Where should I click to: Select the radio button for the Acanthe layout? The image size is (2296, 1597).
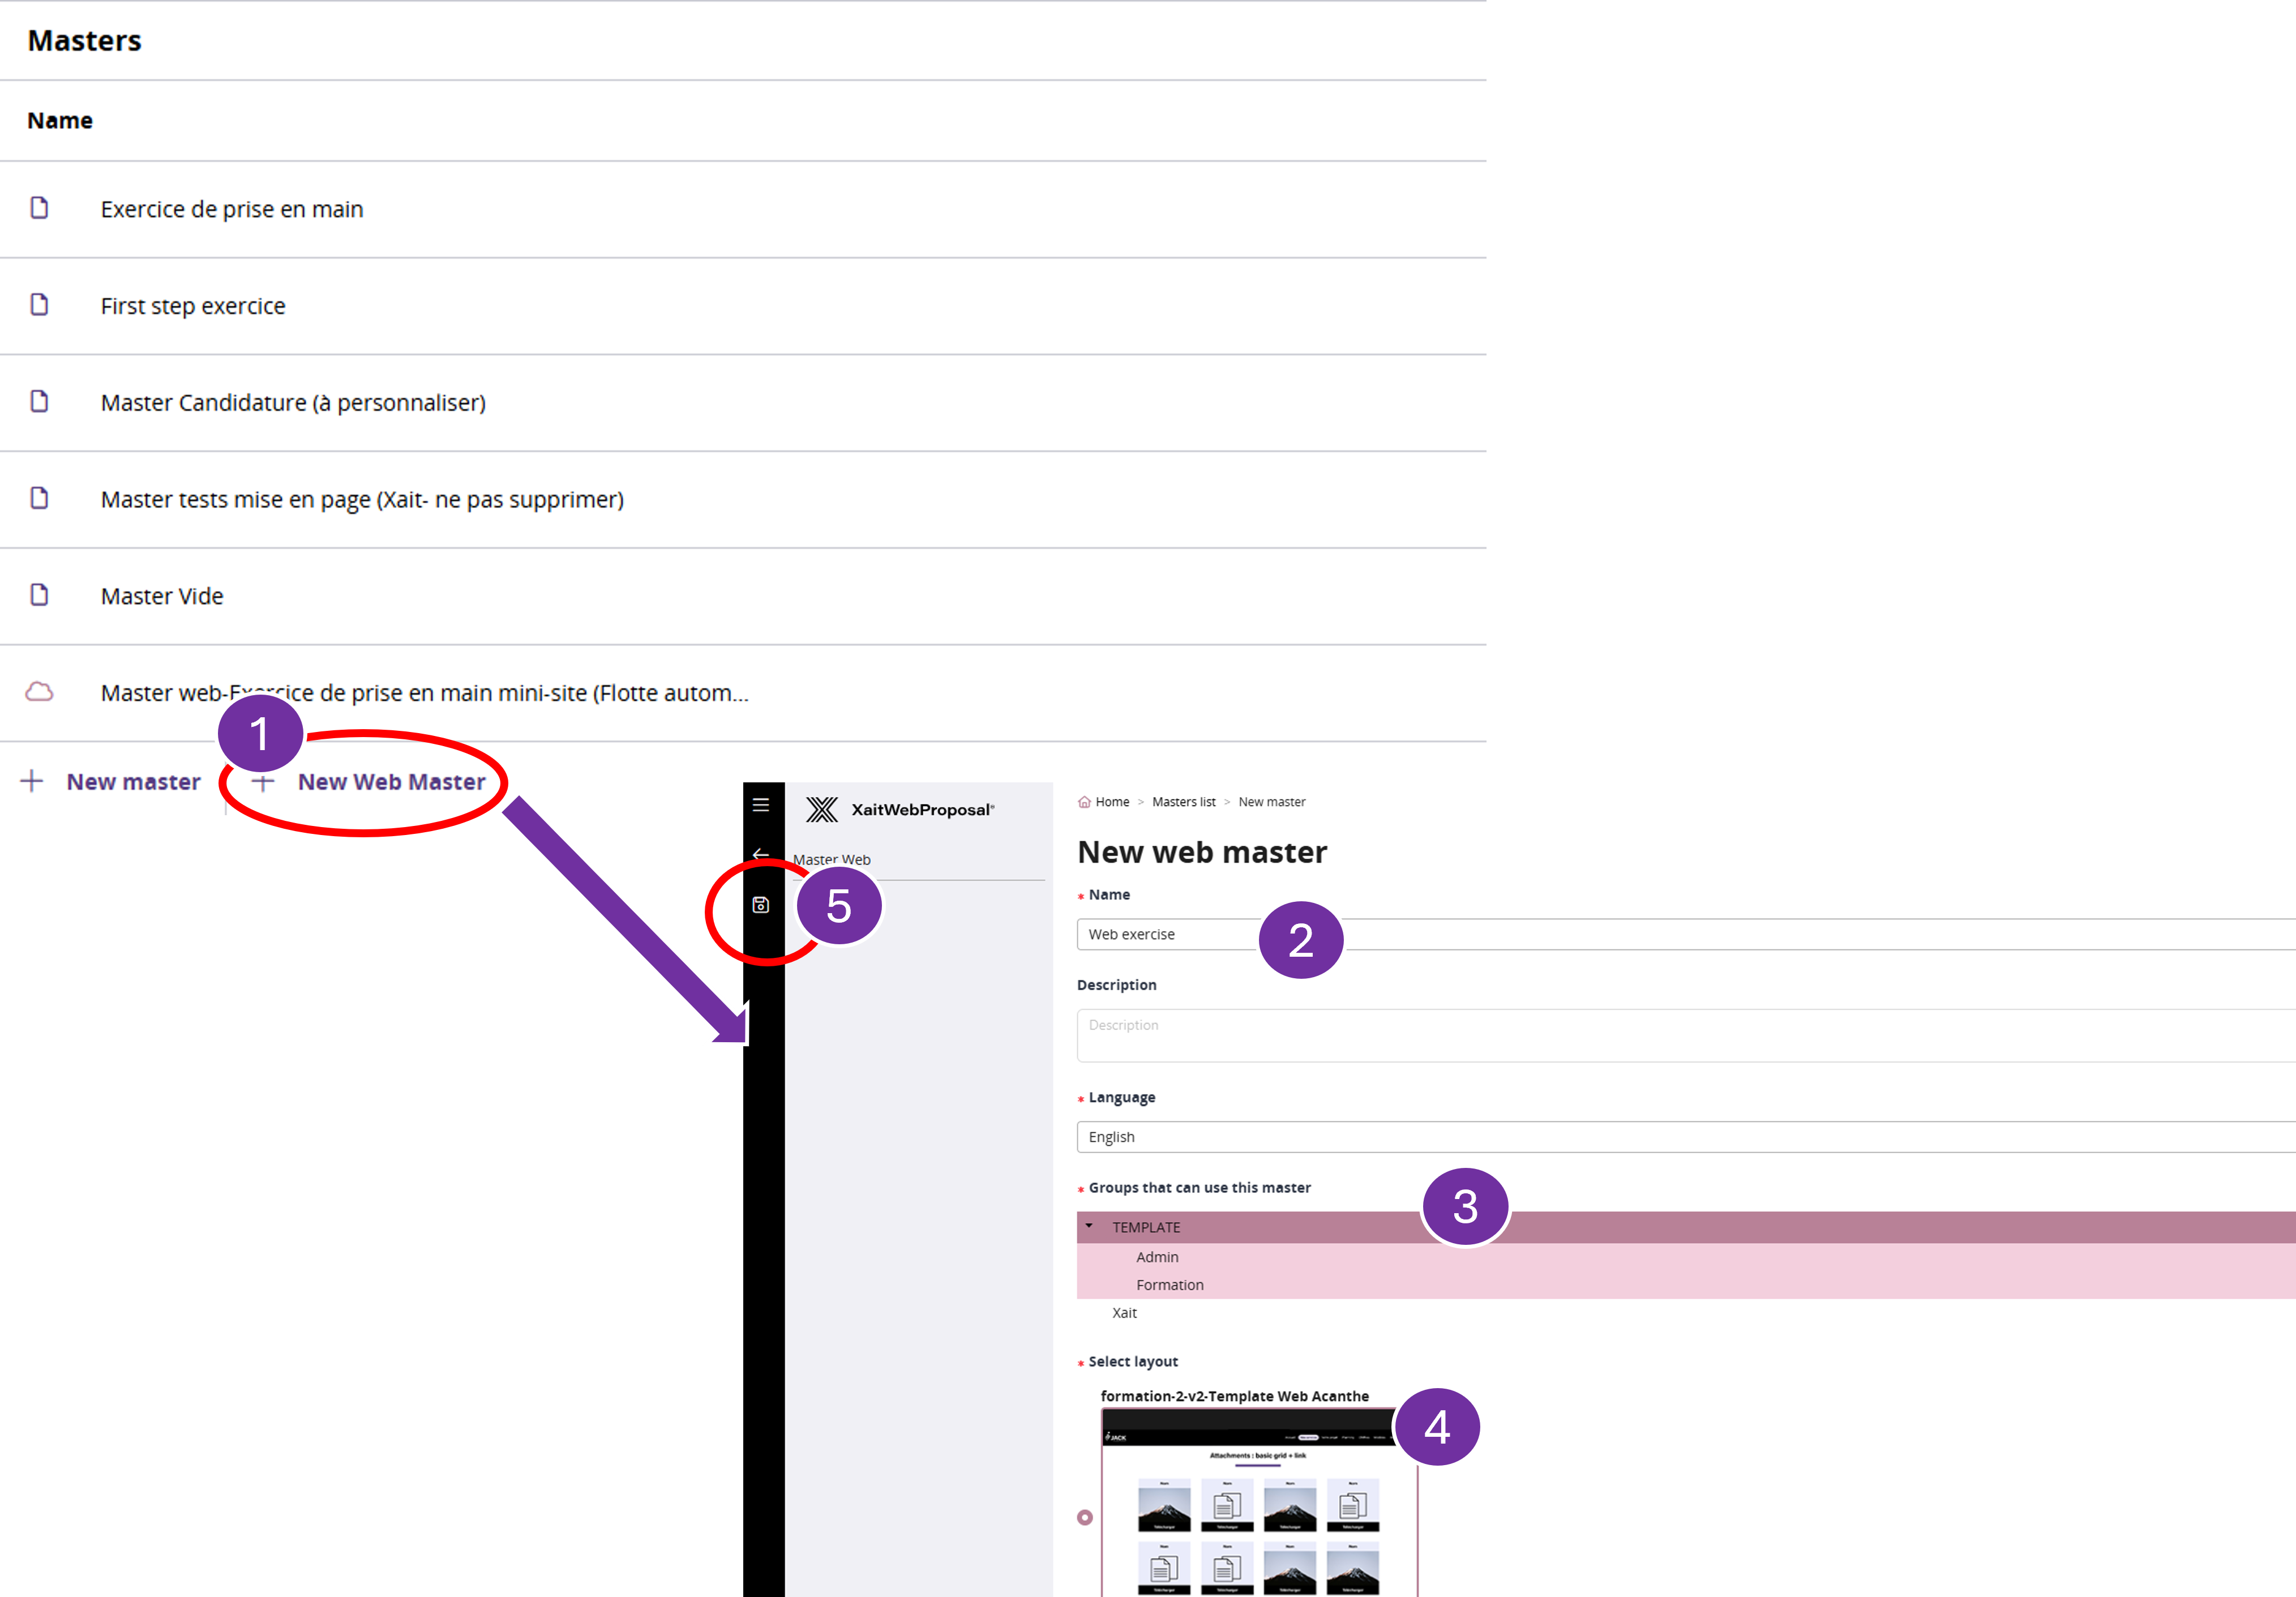pos(1085,1517)
